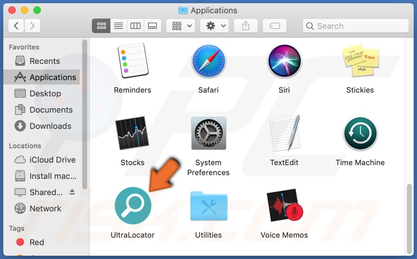Screen dimensions: 417x259
Task: Click the UltraLocator file name
Action: click(132, 235)
